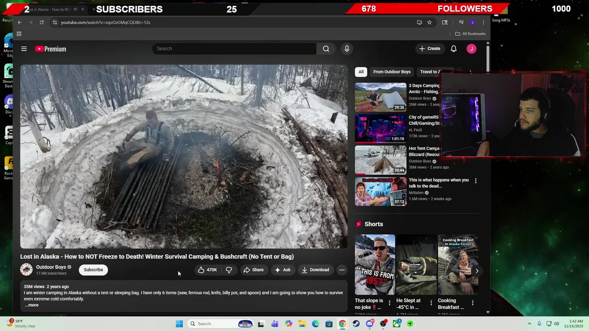
Task: Open options for 'Cooking Breakfast' short
Action: click(473, 302)
